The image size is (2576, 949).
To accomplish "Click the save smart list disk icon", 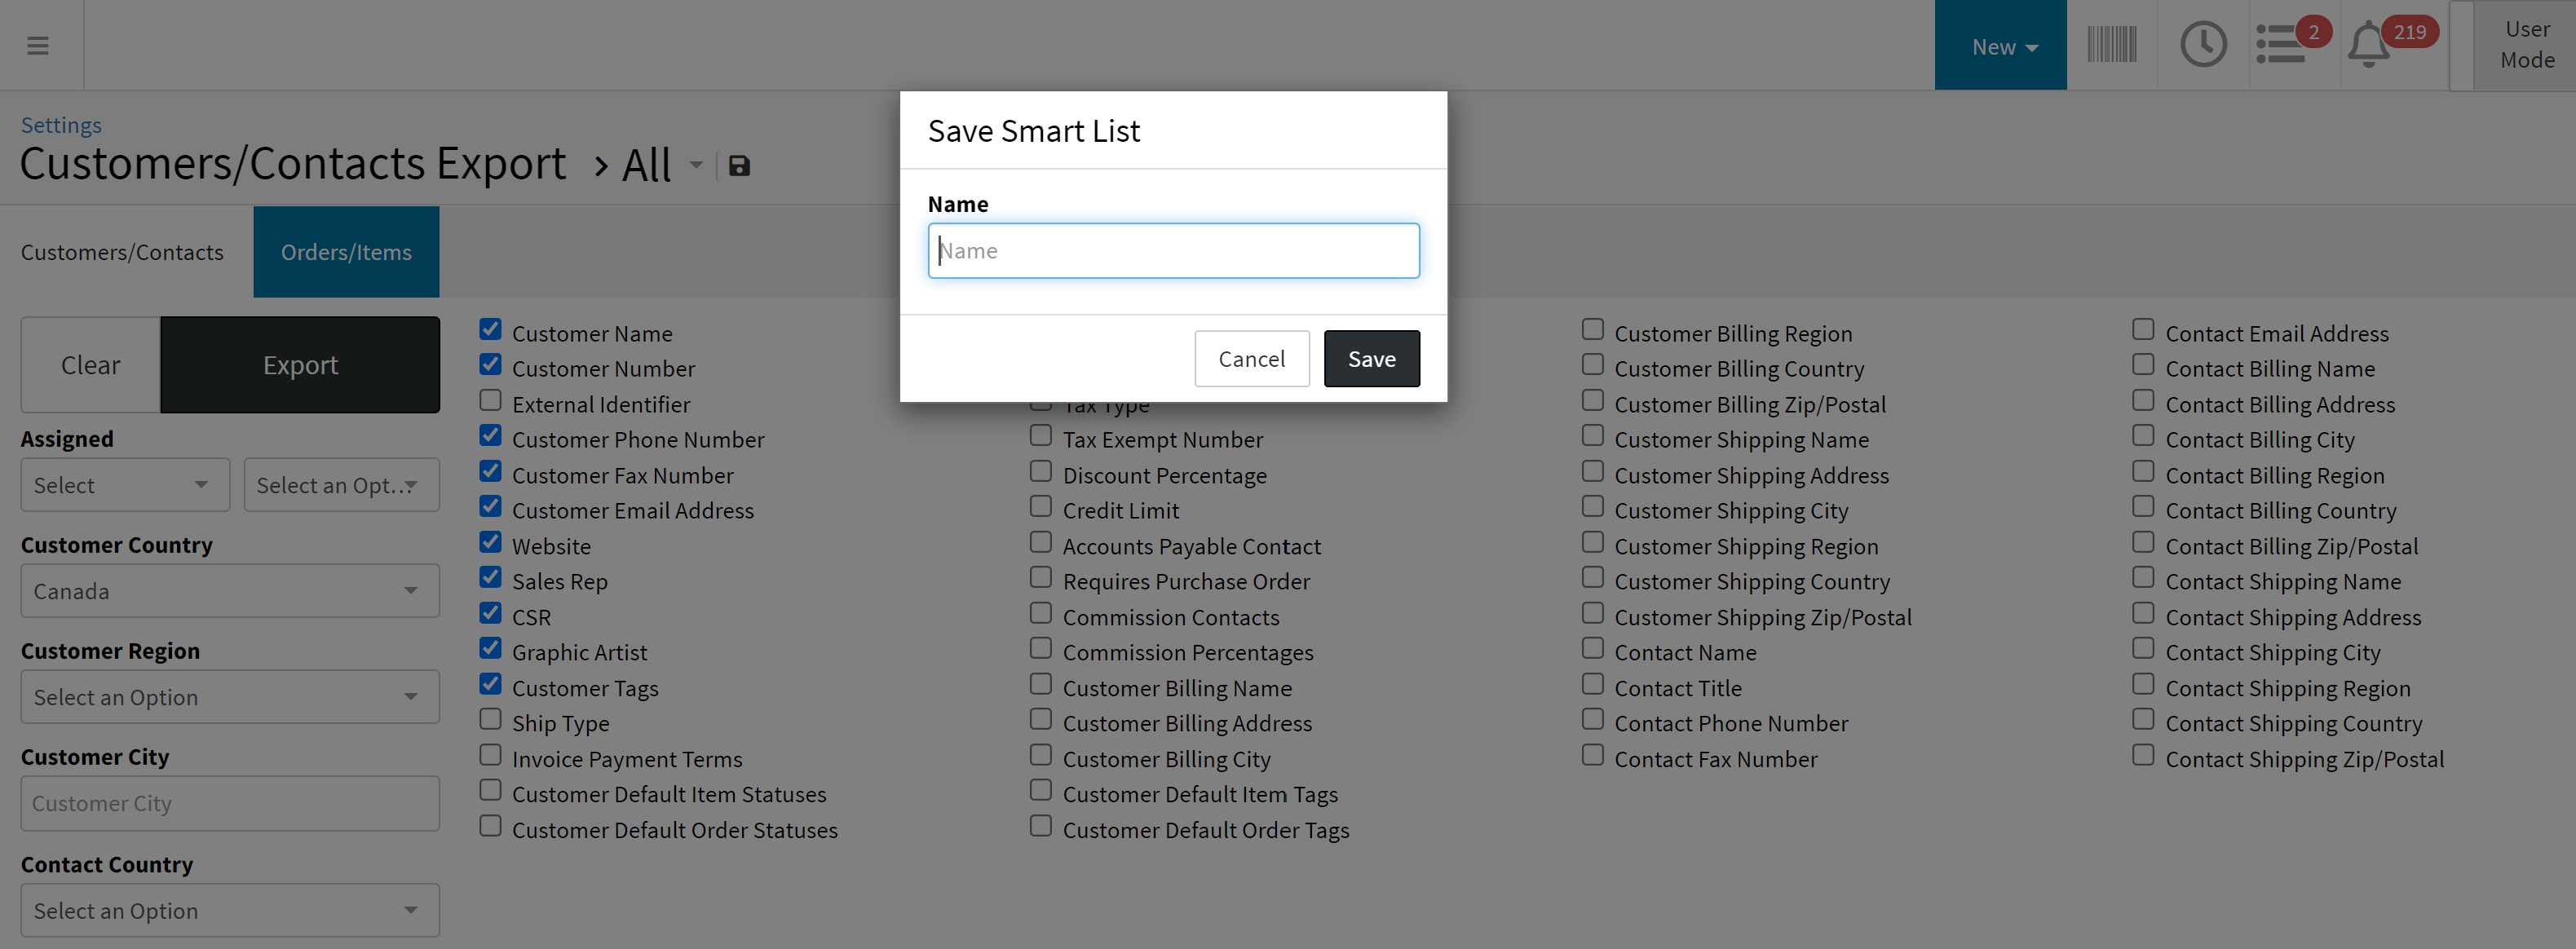I will 739,166.
